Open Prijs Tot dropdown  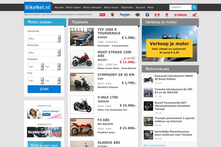(52, 80)
